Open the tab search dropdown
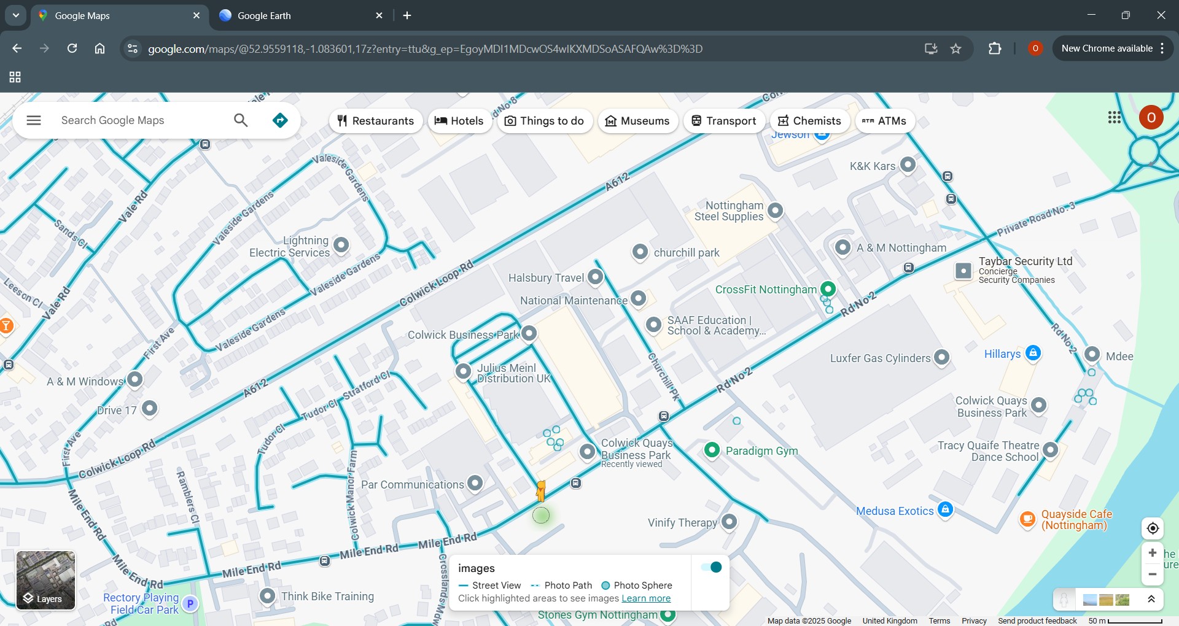 (16, 15)
